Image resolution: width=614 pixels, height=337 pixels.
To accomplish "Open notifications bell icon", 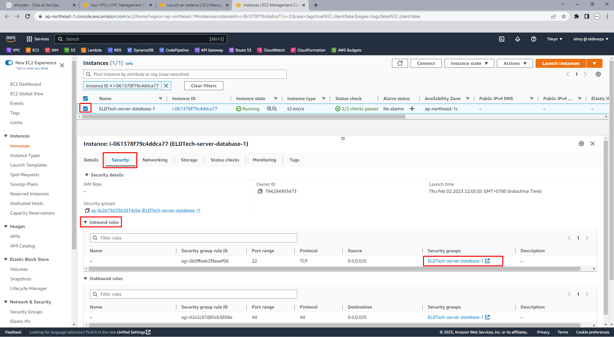I will tap(517, 39).
